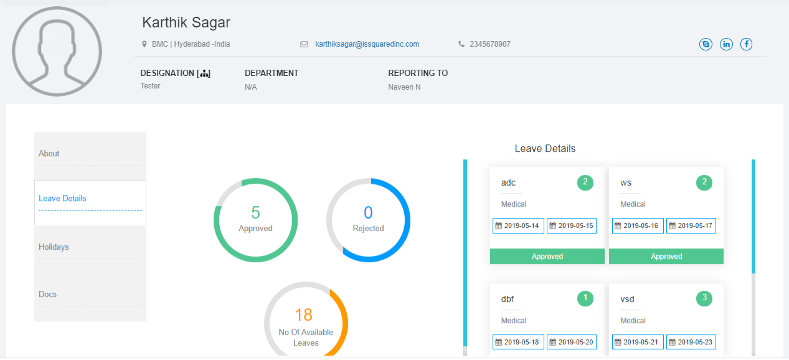The height and width of the screenshot is (360, 789).
Task: Open the Facebook profile icon
Action: click(x=746, y=44)
